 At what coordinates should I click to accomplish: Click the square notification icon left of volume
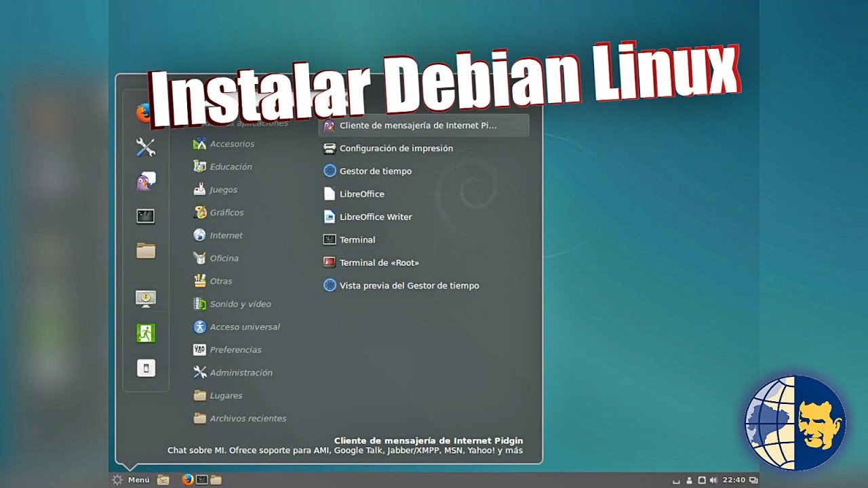pos(702,480)
